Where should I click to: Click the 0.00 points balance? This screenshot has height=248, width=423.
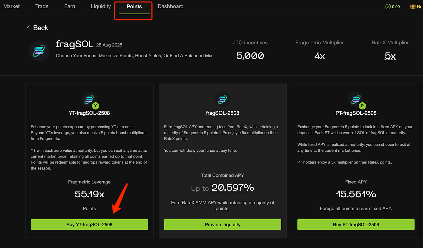click(x=396, y=7)
